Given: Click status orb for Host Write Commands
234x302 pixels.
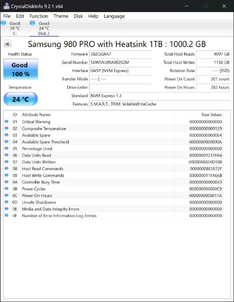Looking at the screenshot, I should point(6,175).
